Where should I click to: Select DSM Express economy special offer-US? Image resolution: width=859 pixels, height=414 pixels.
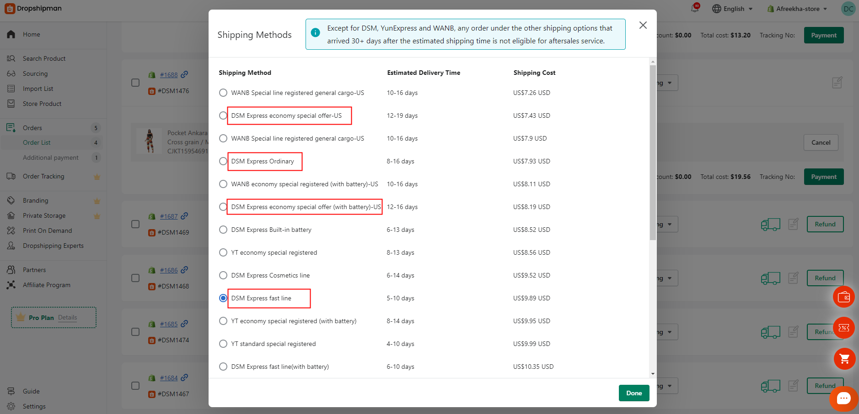223,115
